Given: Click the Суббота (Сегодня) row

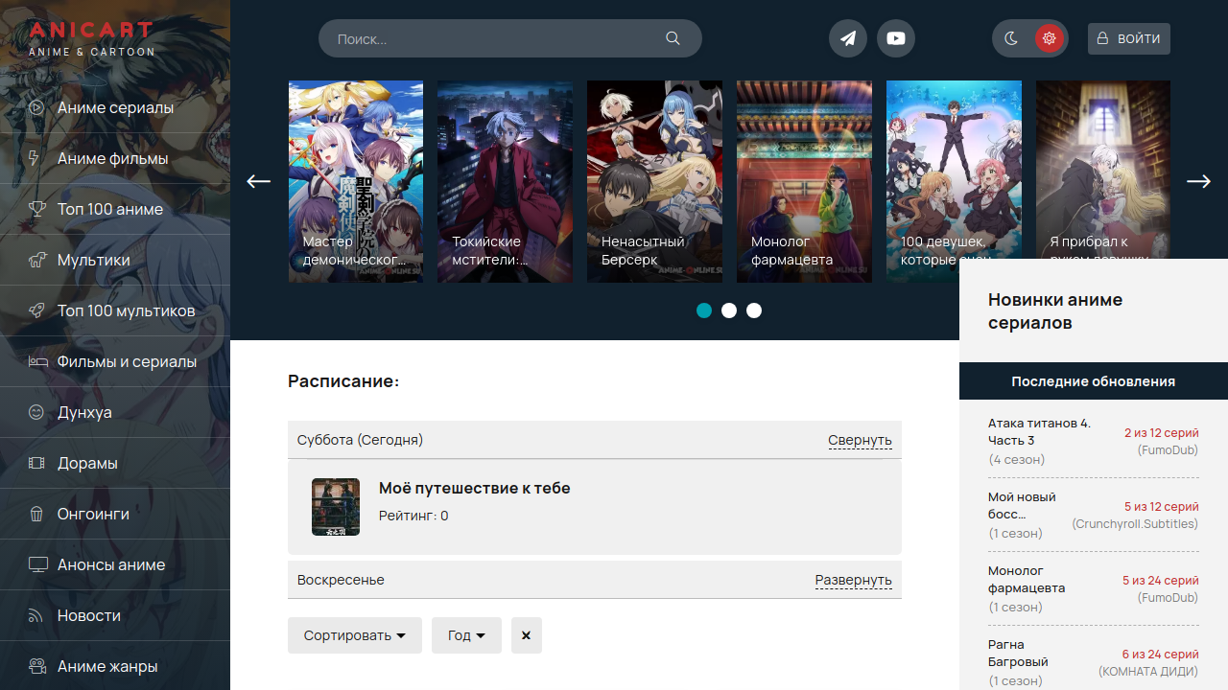Looking at the screenshot, I should tap(595, 440).
